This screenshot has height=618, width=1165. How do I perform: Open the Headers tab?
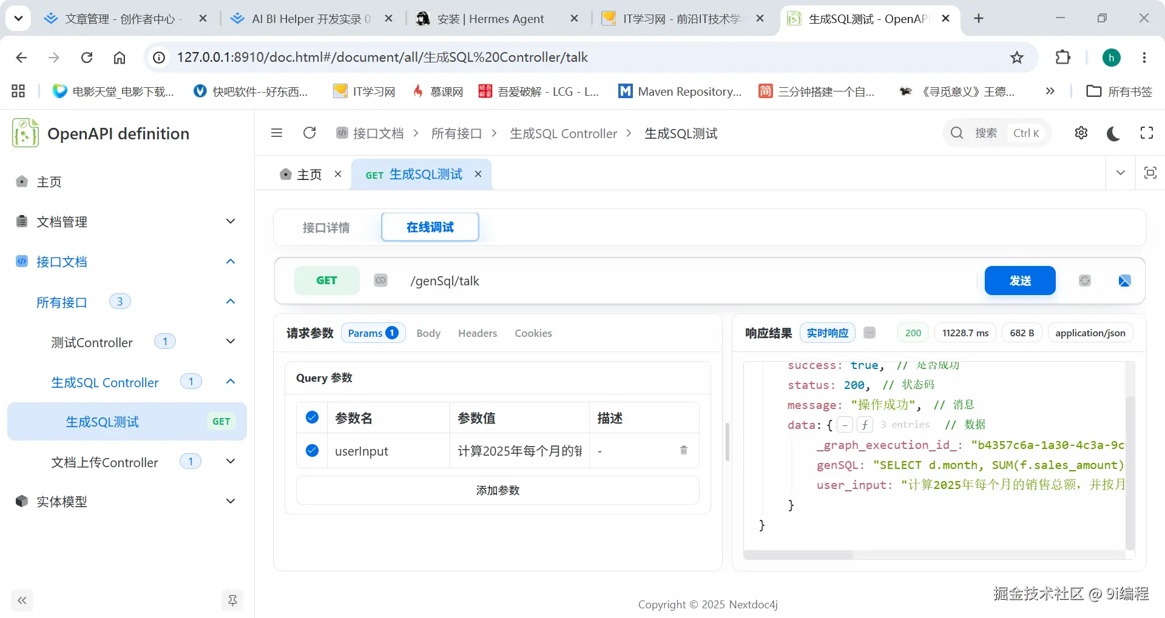pyautogui.click(x=478, y=333)
